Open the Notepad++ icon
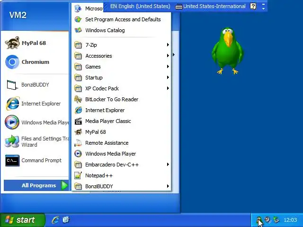 [x=78, y=175]
